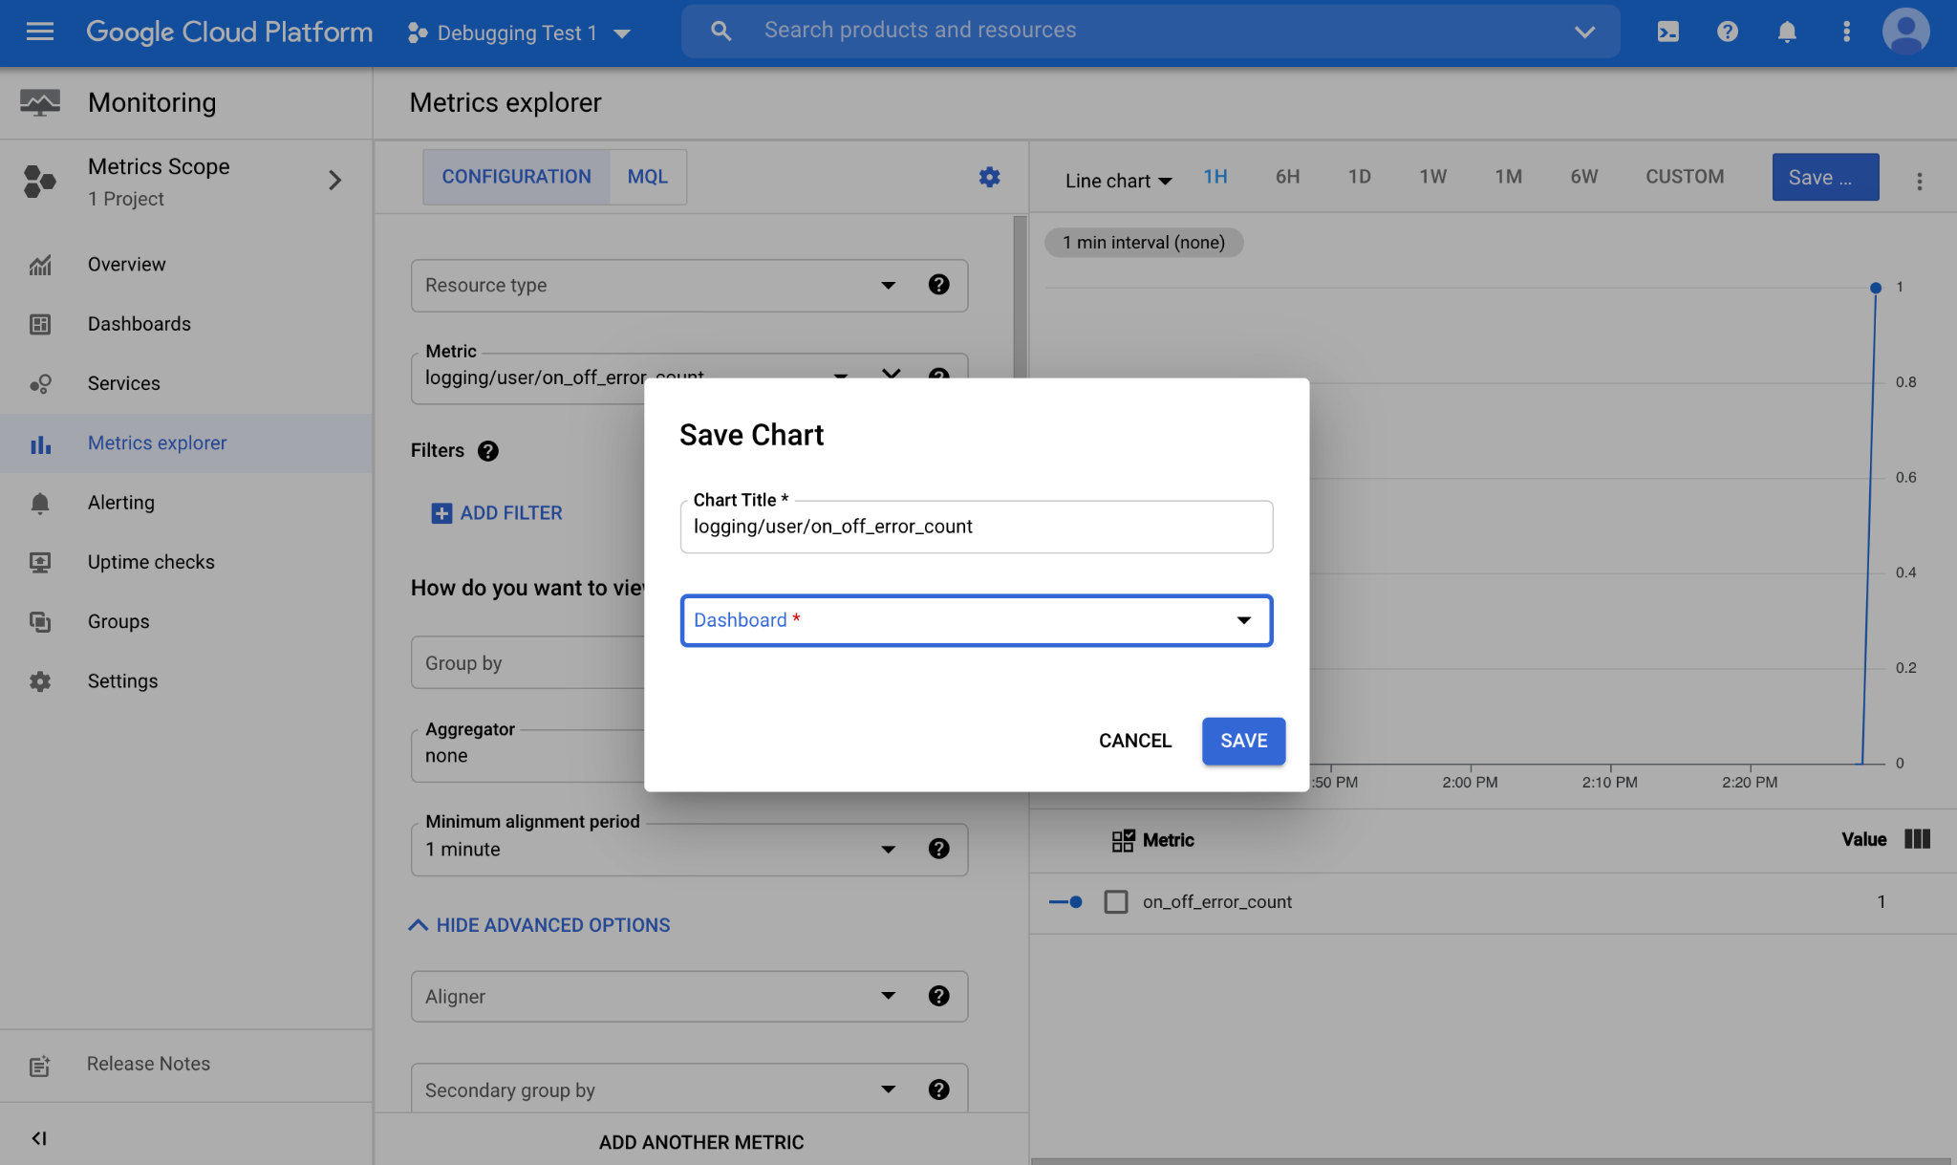Collapse the sidebar with the arrow icon
Screen dimensions: 1957x1165
click(x=39, y=1137)
